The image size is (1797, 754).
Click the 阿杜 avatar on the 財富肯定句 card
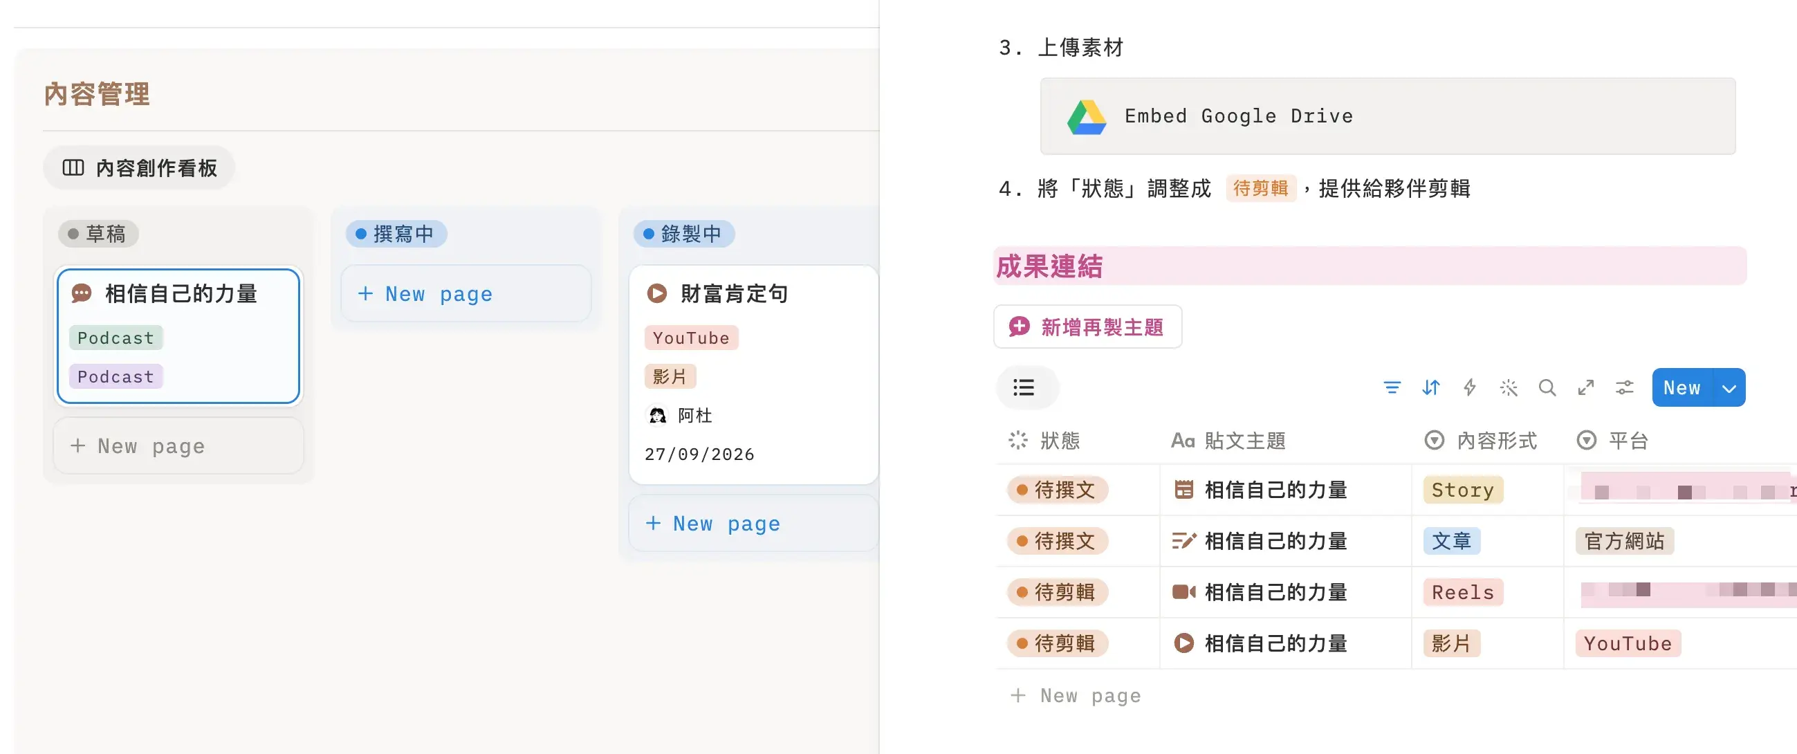[x=657, y=416]
